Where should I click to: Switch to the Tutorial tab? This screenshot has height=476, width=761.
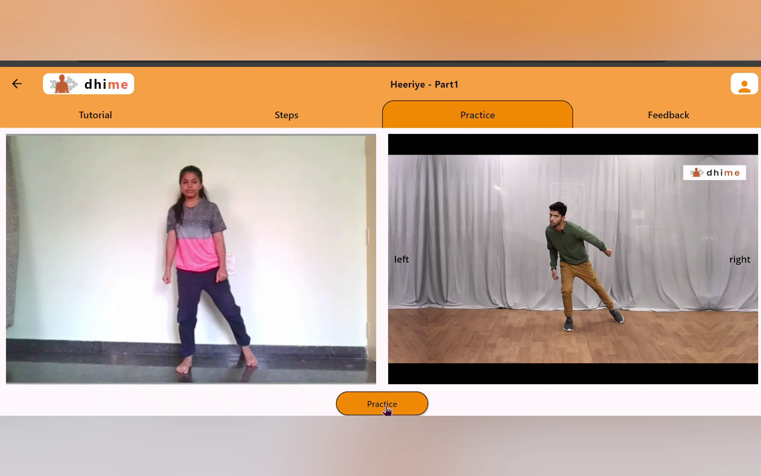(95, 115)
